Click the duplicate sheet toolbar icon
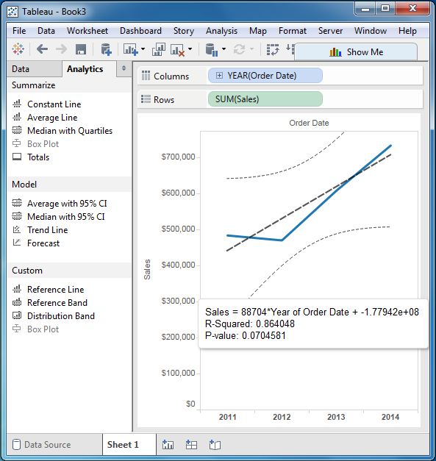 tap(159, 49)
